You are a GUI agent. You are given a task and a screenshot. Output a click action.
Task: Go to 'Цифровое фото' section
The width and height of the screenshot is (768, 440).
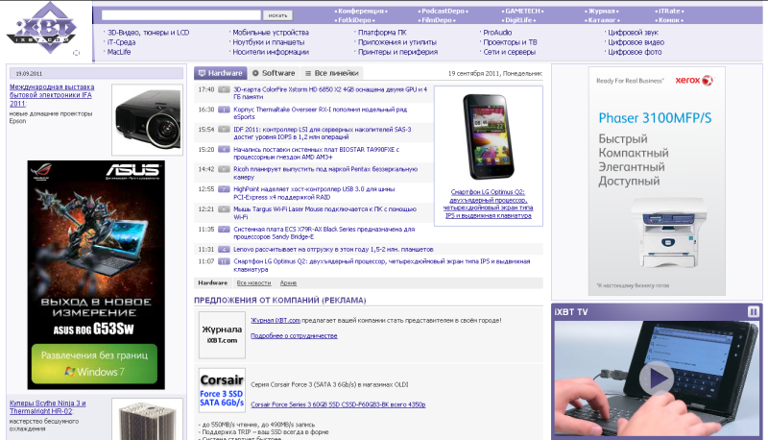(x=635, y=52)
